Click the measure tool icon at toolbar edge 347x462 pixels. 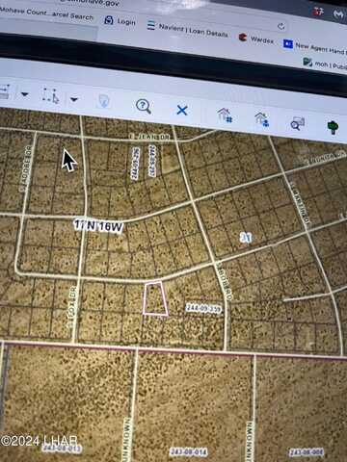click(5, 91)
